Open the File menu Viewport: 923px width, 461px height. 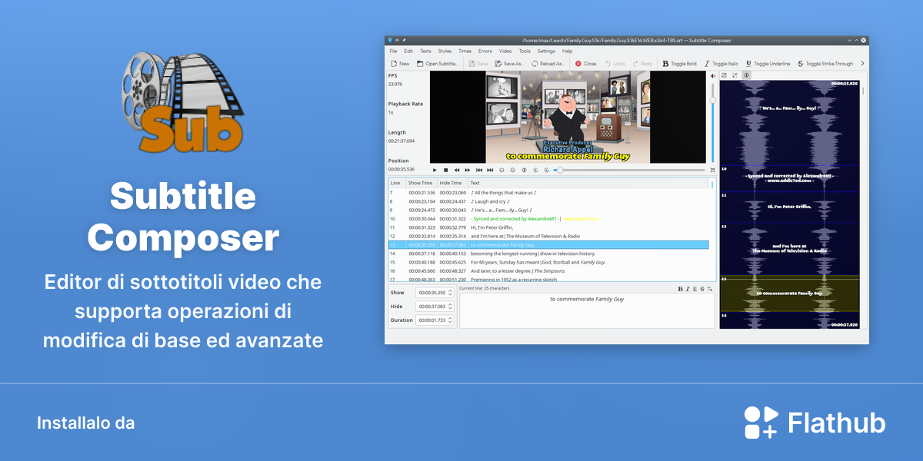point(393,51)
